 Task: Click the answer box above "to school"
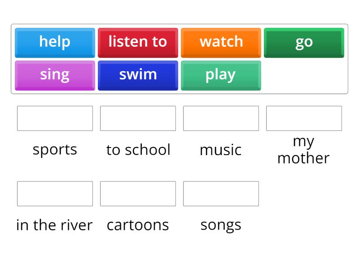(x=138, y=118)
